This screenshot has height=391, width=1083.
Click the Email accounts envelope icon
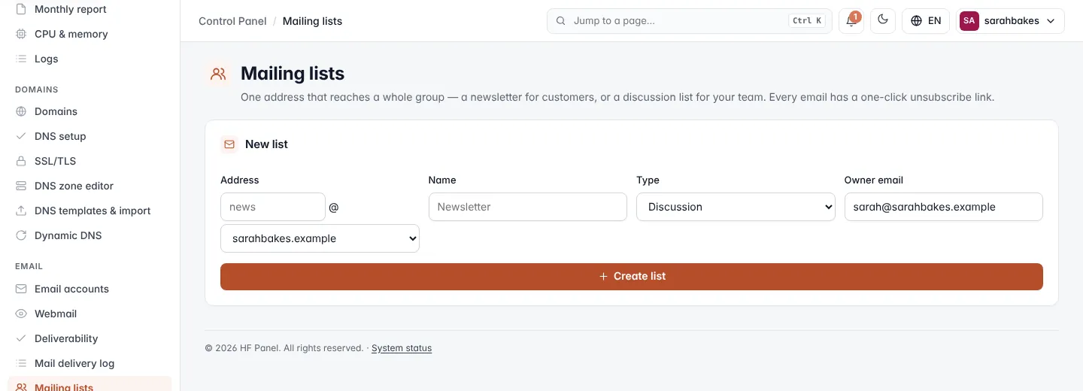(x=21, y=289)
